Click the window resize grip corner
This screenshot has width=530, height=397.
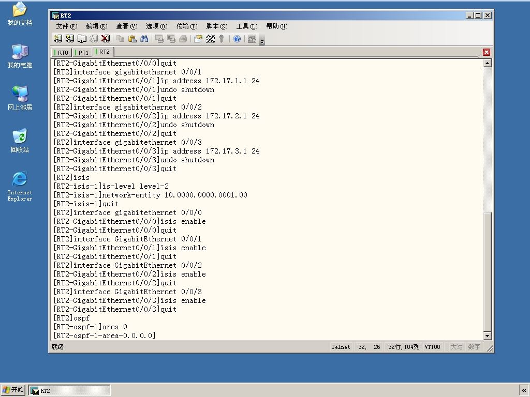pos(489,348)
